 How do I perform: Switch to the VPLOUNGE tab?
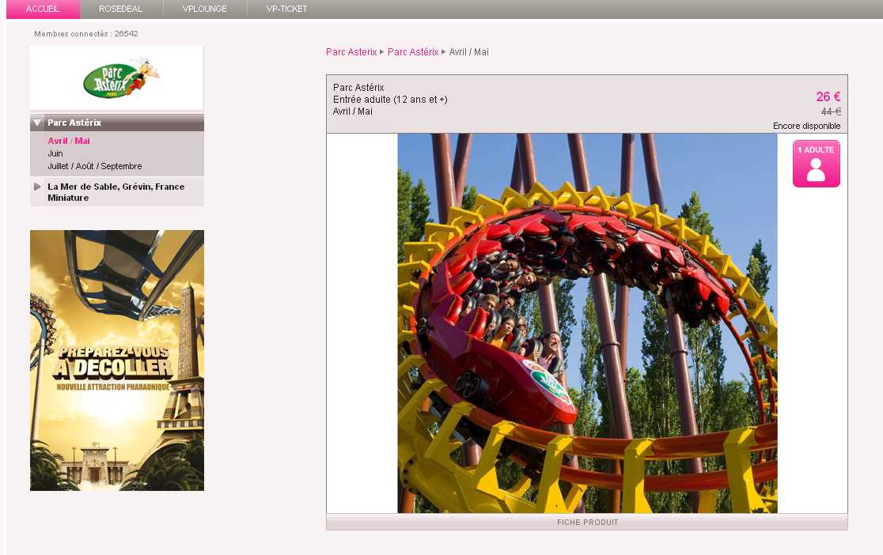[204, 9]
